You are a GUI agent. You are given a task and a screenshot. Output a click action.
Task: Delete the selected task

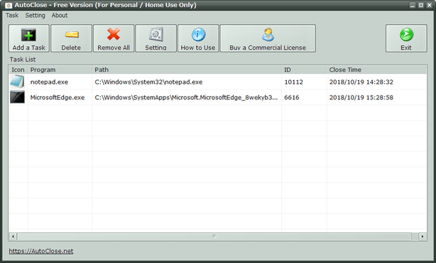[71, 38]
